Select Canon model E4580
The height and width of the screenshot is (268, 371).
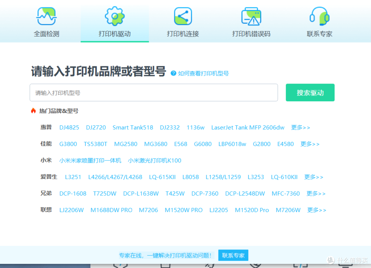(285, 144)
